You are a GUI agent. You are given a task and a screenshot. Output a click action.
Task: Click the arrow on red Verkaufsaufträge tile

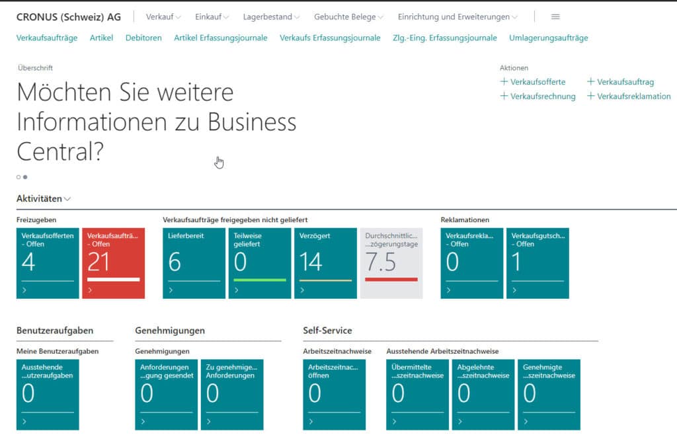point(90,290)
